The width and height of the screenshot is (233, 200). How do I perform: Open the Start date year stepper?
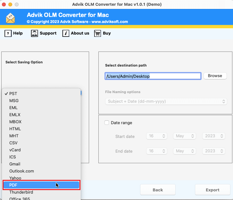coord(214,136)
